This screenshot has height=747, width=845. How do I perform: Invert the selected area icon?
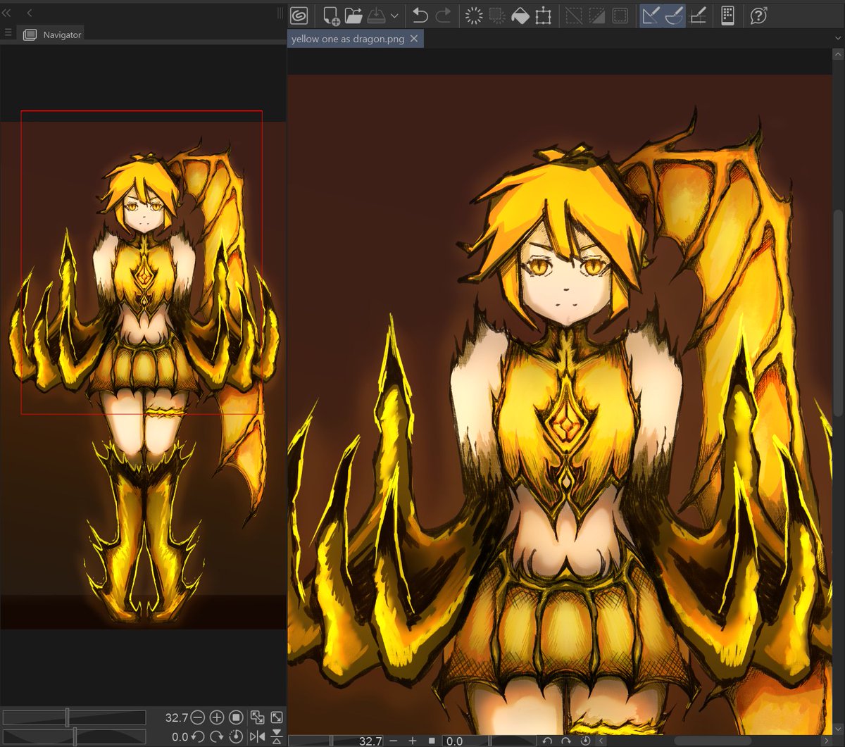click(597, 15)
